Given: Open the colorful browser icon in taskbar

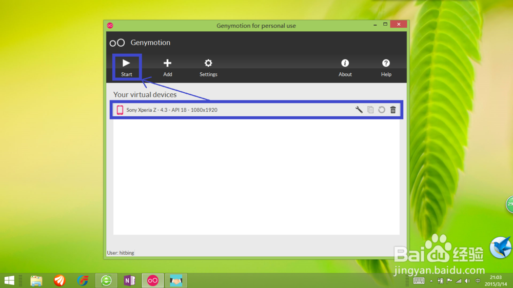Looking at the screenshot, I should pyautogui.click(x=83, y=280).
